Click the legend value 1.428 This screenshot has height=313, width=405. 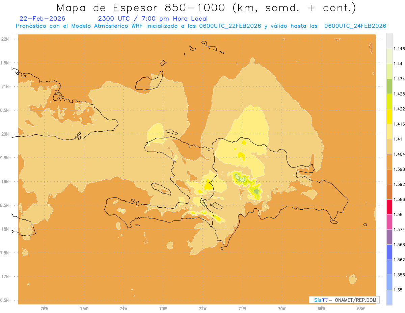399,94
